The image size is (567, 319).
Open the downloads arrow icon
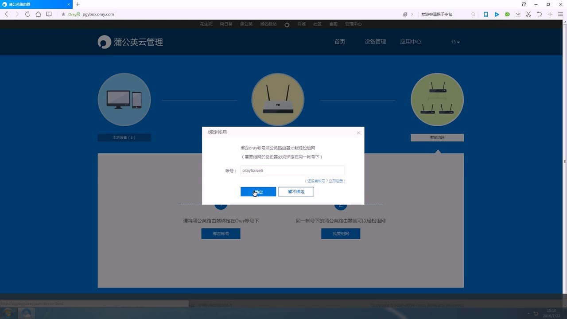click(x=518, y=14)
